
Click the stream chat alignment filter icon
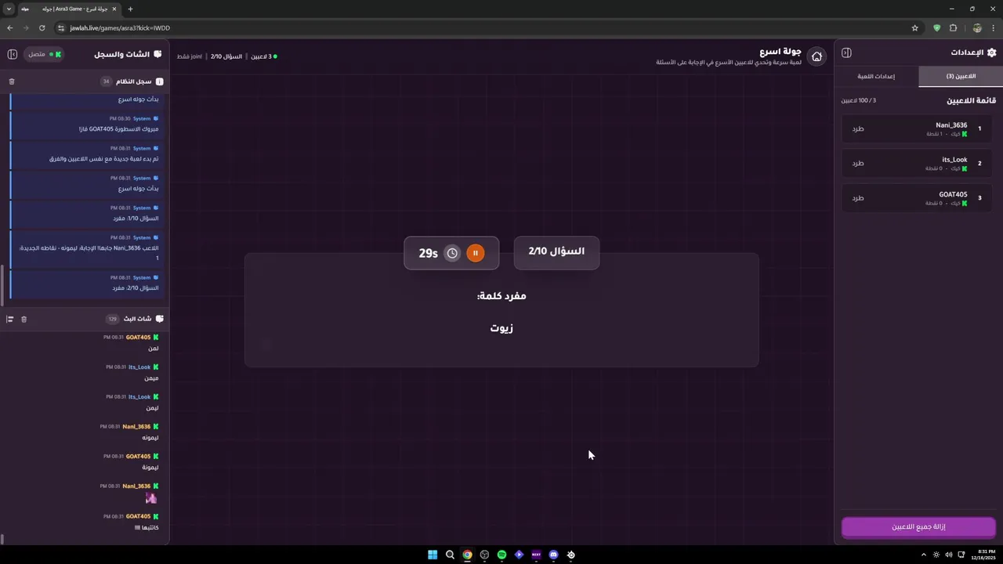10,319
